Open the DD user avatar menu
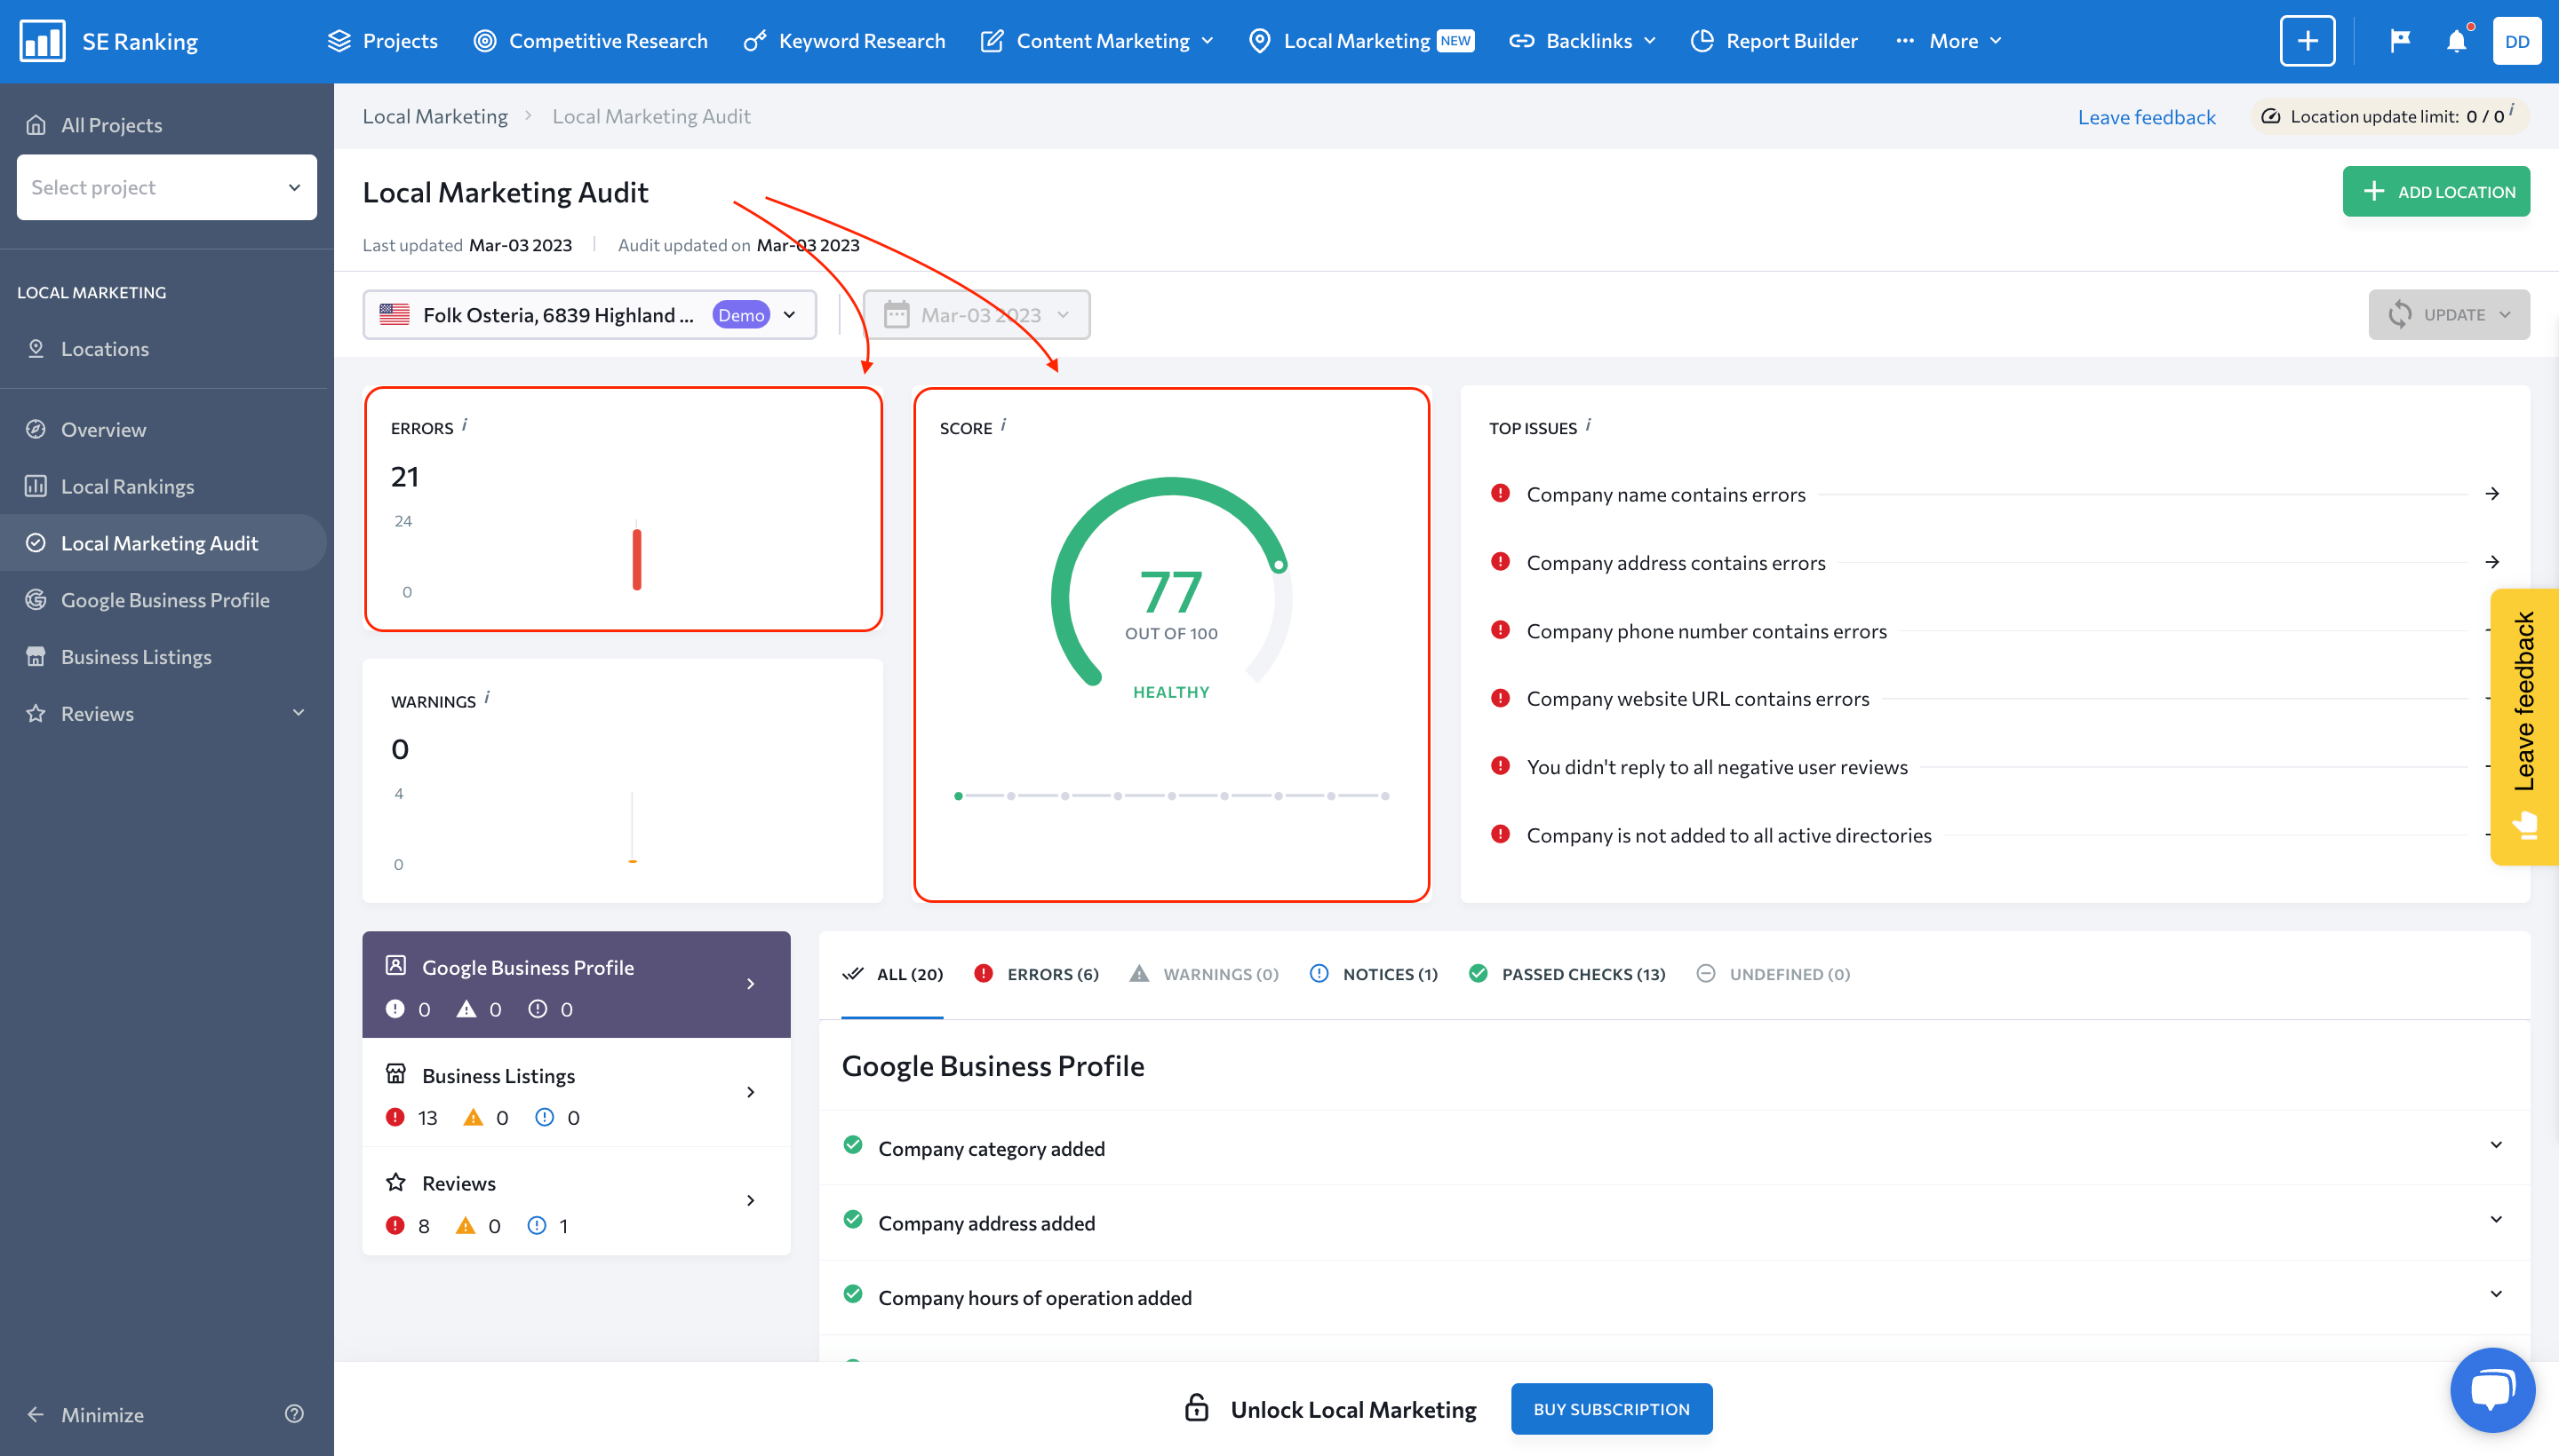Viewport: 2559px width, 1456px height. (x=2517, y=41)
